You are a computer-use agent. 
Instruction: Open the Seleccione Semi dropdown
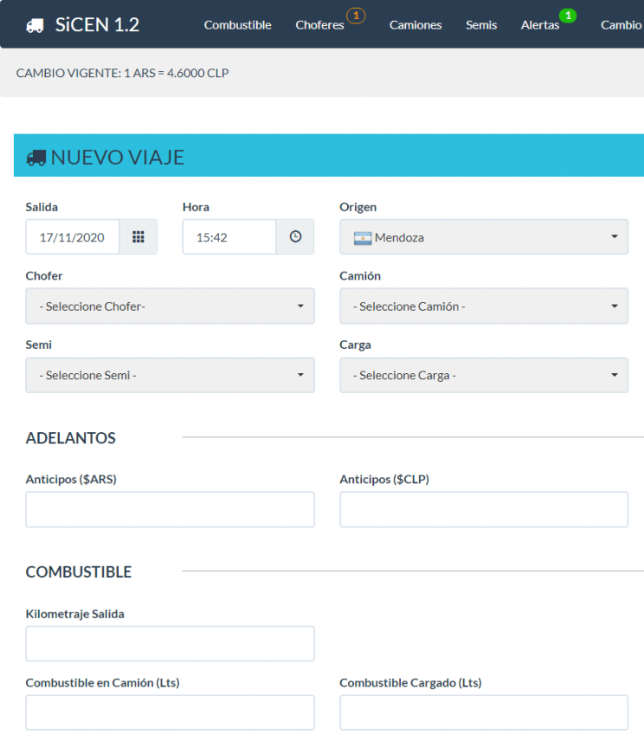click(x=170, y=375)
